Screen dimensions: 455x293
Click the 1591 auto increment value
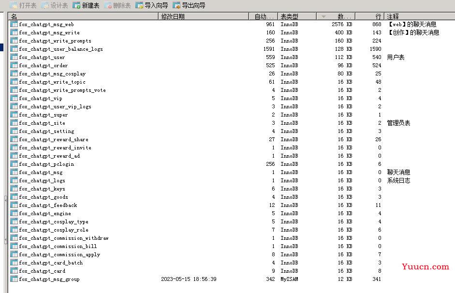coord(269,49)
